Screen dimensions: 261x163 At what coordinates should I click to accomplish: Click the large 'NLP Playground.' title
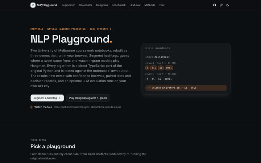click(x=71, y=39)
